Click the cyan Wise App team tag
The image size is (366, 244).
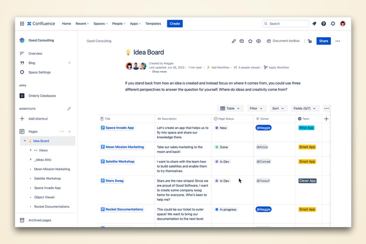coord(306,128)
